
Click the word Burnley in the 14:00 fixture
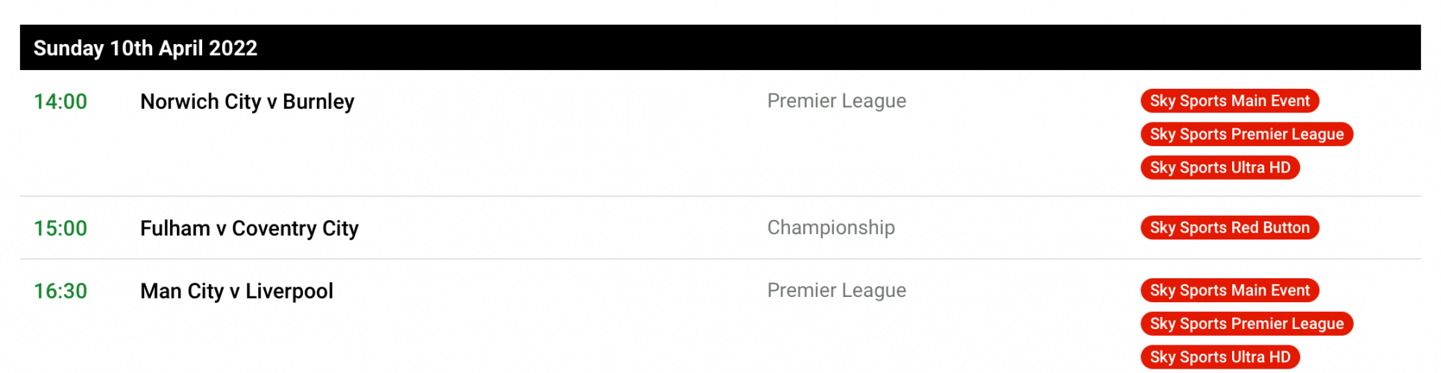click(318, 101)
